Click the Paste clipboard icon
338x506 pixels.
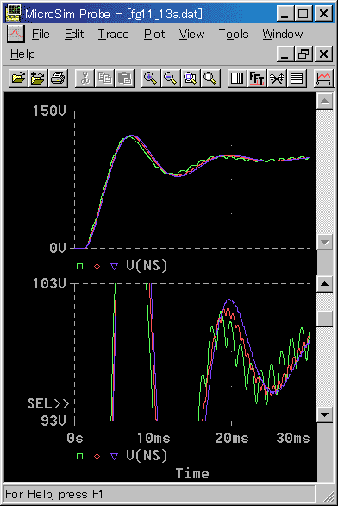(124, 78)
